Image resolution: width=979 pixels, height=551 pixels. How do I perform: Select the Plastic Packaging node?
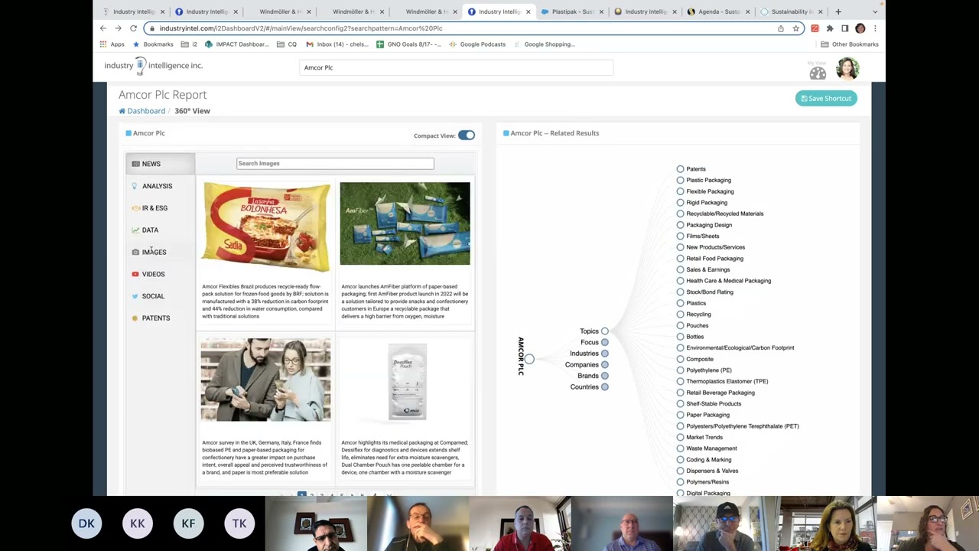click(x=680, y=180)
